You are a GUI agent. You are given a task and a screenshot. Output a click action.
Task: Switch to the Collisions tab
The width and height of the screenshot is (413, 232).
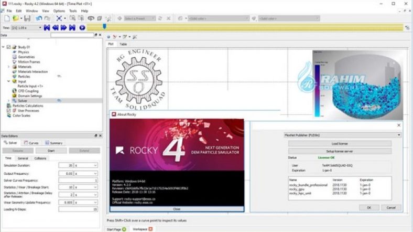(40, 157)
